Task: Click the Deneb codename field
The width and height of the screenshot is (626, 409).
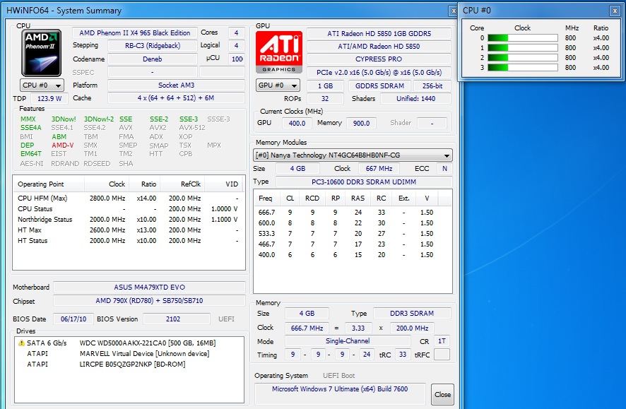Action: [153, 59]
